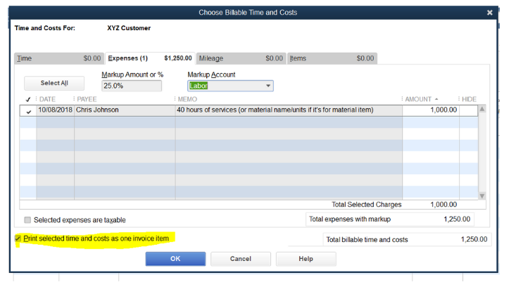Open the Items tab
The width and height of the screenshot is (509, 282).
tap(332, 58)
